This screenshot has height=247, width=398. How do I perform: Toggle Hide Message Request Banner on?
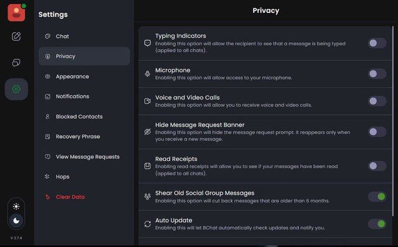[x=377, y=132]
